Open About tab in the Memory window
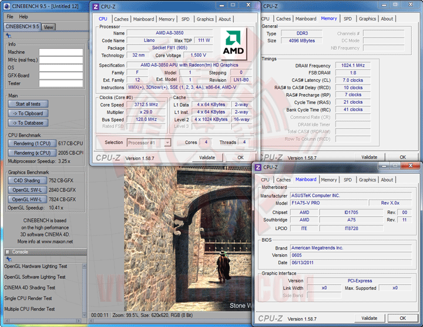Image resolution: width=423 pixels, height=327 pixels. click(387, 19)
